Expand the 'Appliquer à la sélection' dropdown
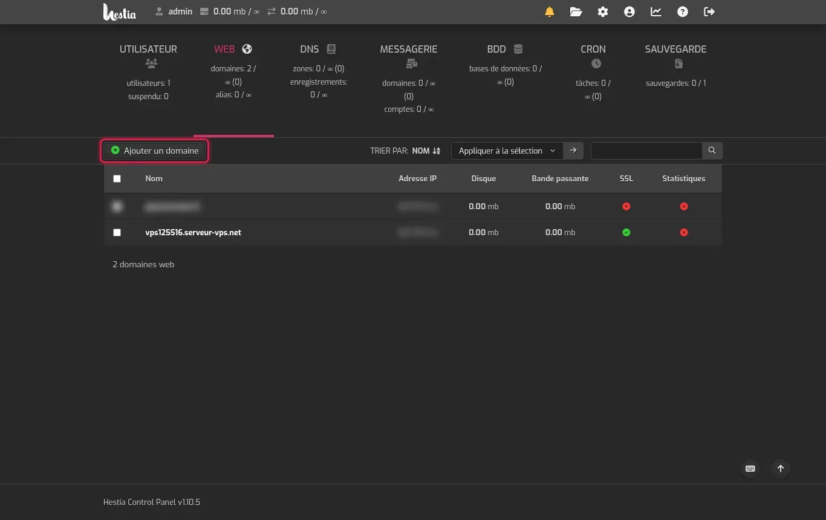 tap(507, 151)
